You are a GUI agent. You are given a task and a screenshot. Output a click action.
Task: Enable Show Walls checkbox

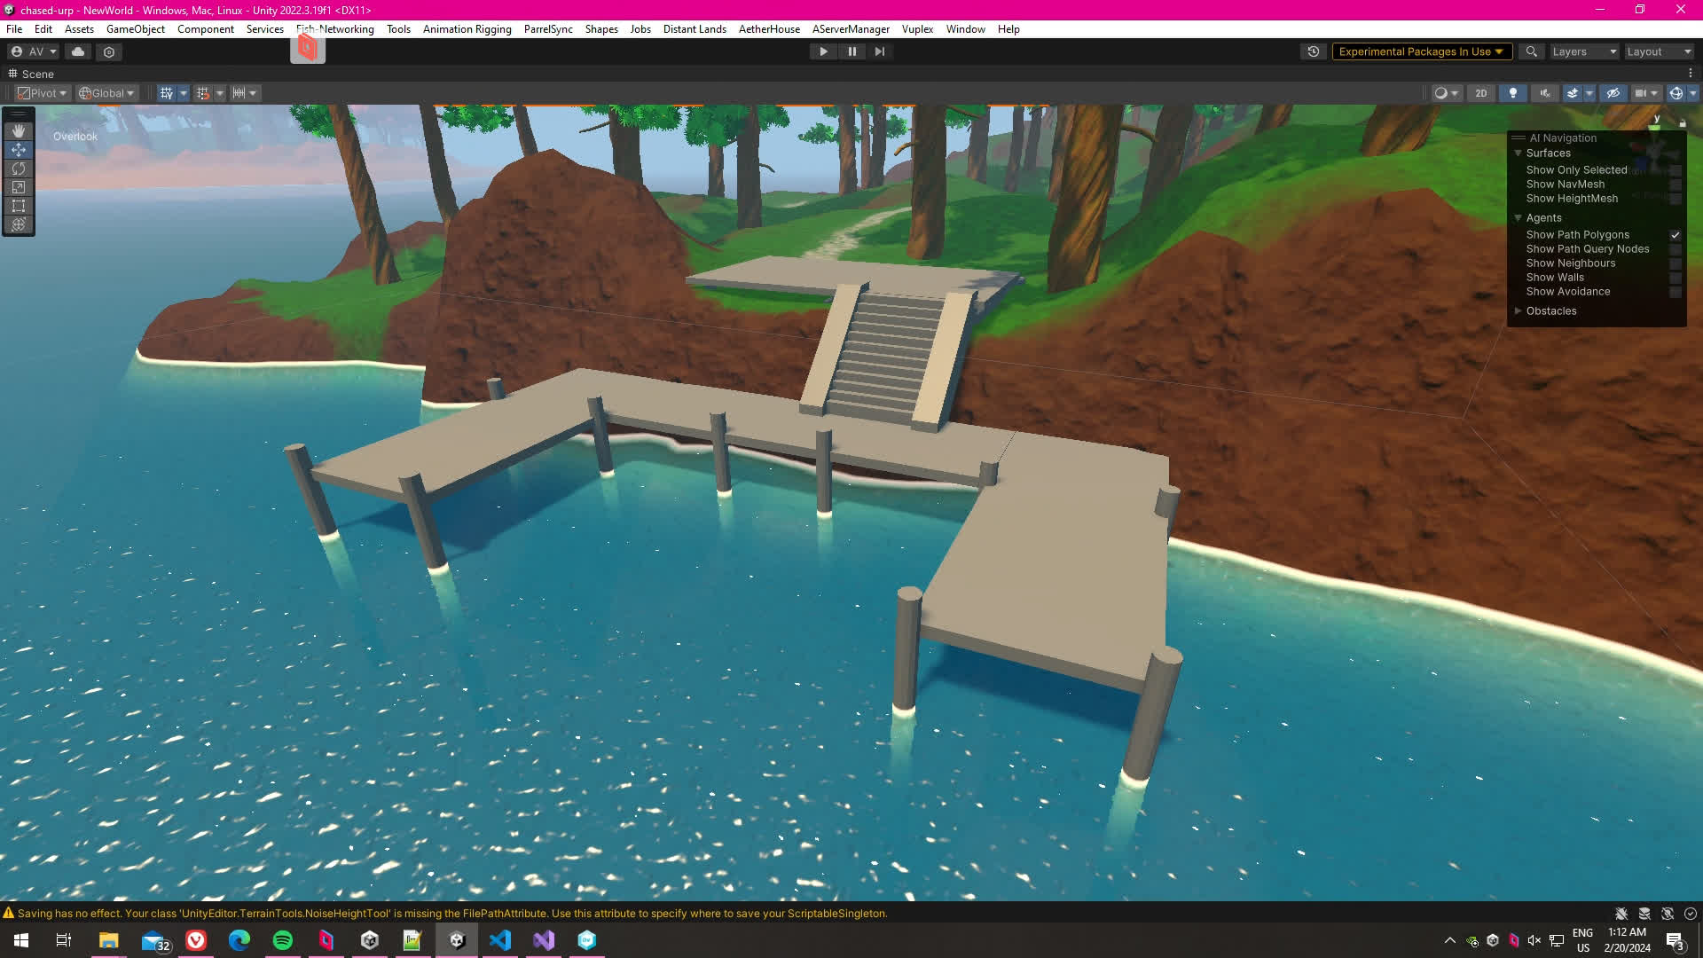(1676, 278)
